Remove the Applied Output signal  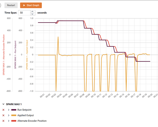[x=4, y=115]
